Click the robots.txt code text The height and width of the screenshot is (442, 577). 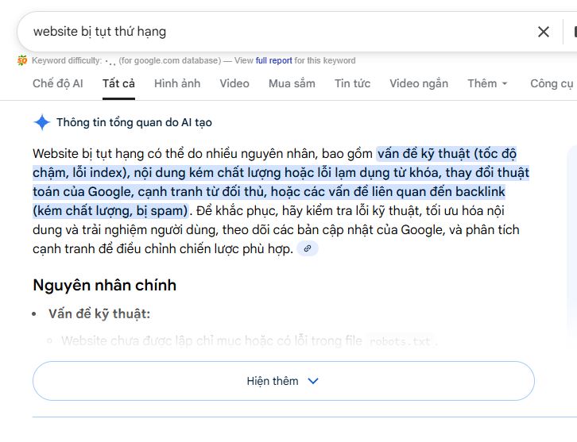click(400, 341)
